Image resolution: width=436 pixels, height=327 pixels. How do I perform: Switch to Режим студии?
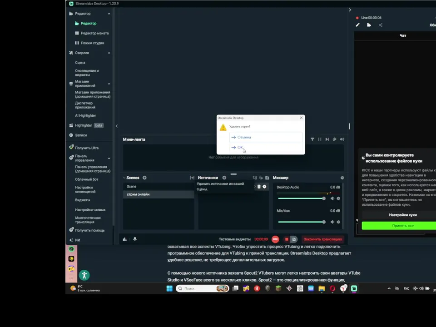tap(92, 43)
